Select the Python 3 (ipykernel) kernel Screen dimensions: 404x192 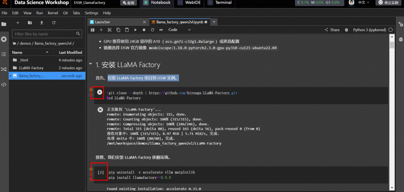click(x=370, y=30)
